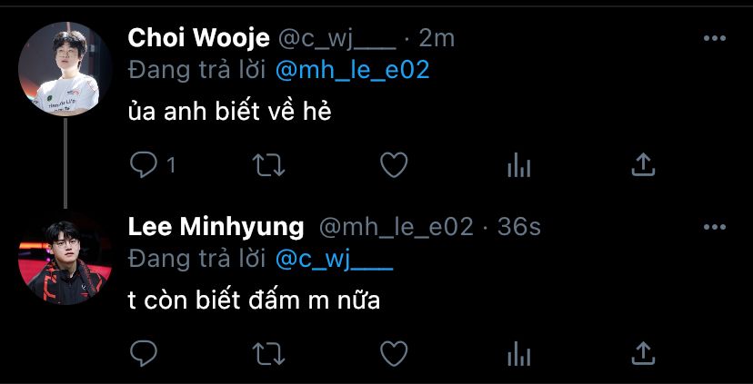Open the @mh_le_e02 mention link
This screenshot has height=384, width=753.
point(353,71)
